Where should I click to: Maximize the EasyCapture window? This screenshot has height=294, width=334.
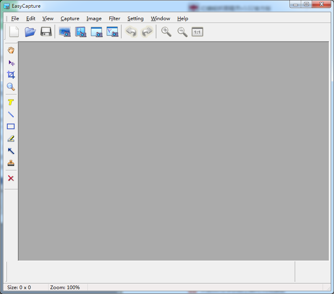point(306,4)
